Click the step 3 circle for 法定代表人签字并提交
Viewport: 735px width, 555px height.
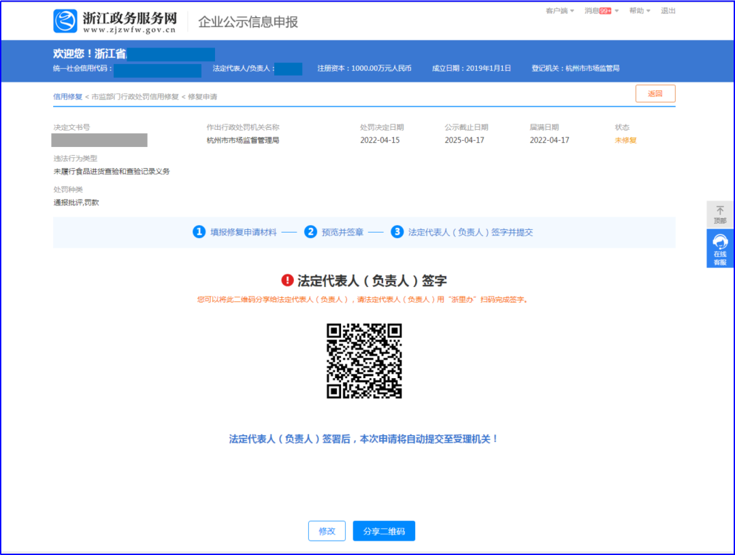pos(397,232)
